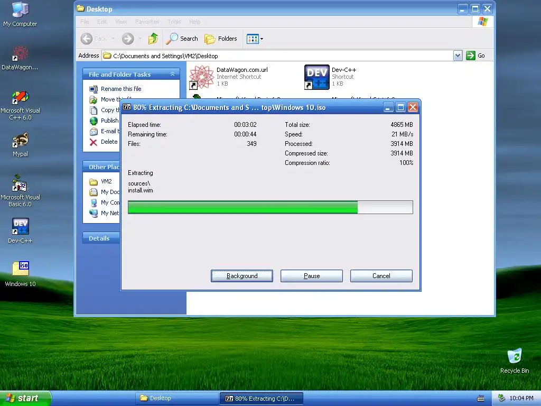This screenshot has height=406, width=541.
Task: Open the Tools menu
Action: [174, 22]
